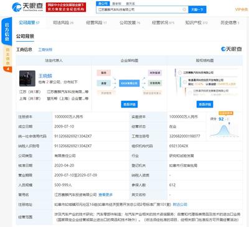The width and height of the screenshot is (249, 227).
Task: Click the score distribution curve chart
Action: (224, 130)
